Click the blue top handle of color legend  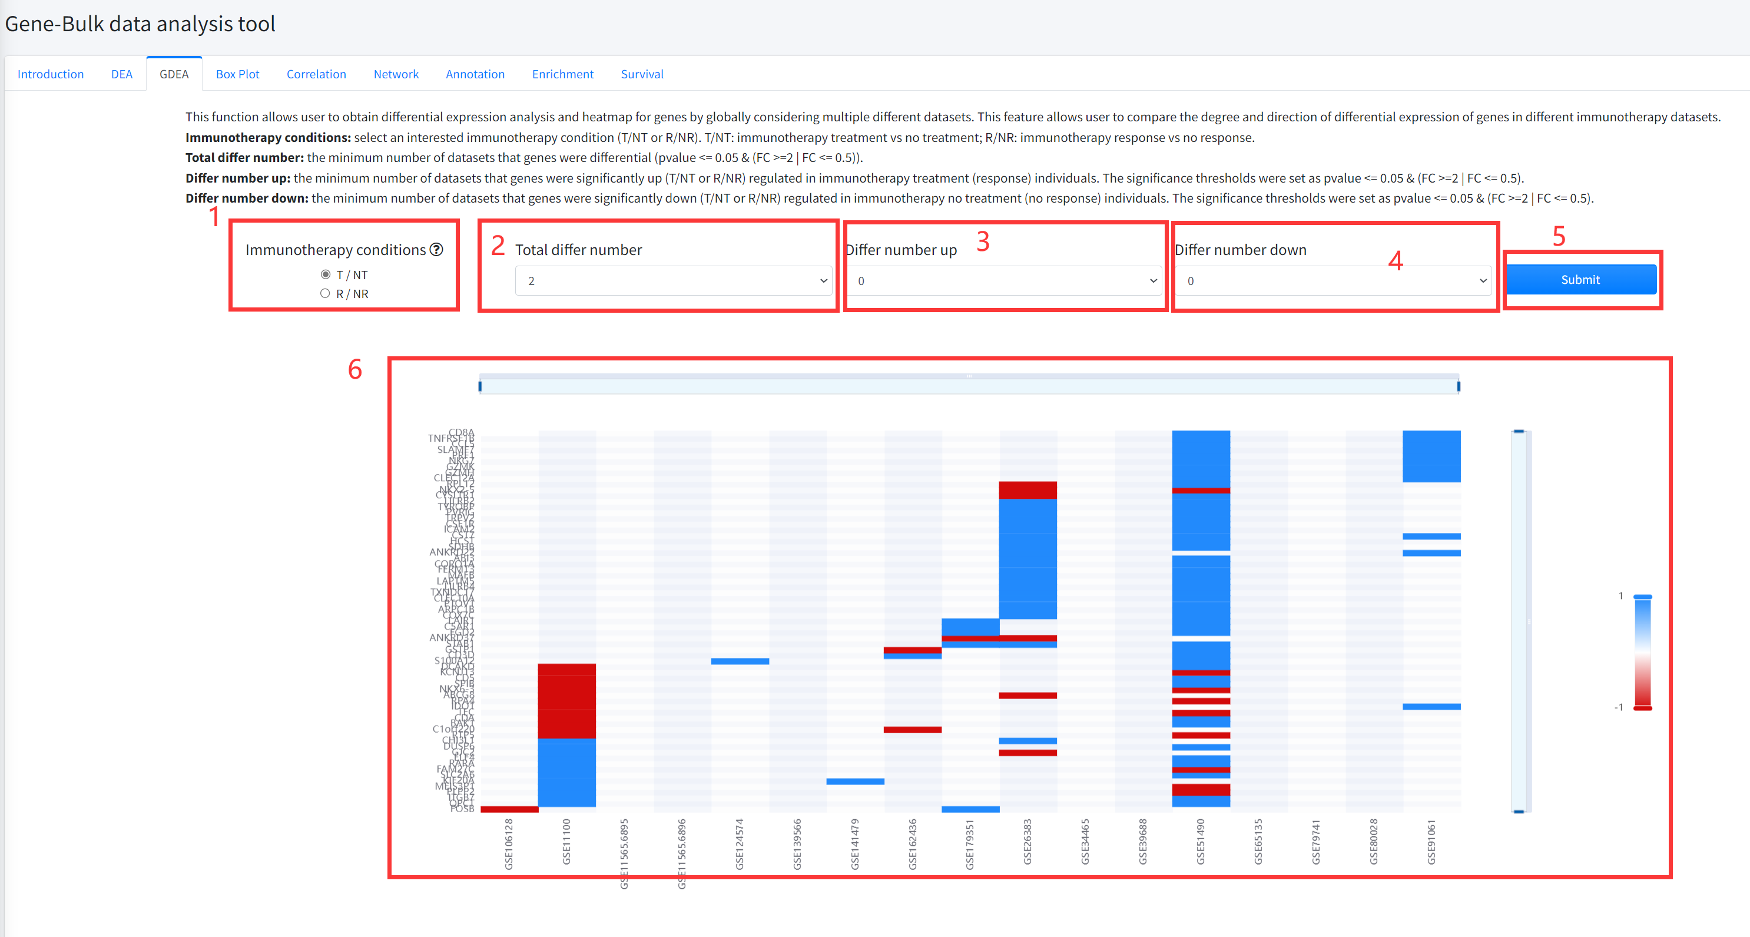pyautogui.click(x=1642, y=597)
